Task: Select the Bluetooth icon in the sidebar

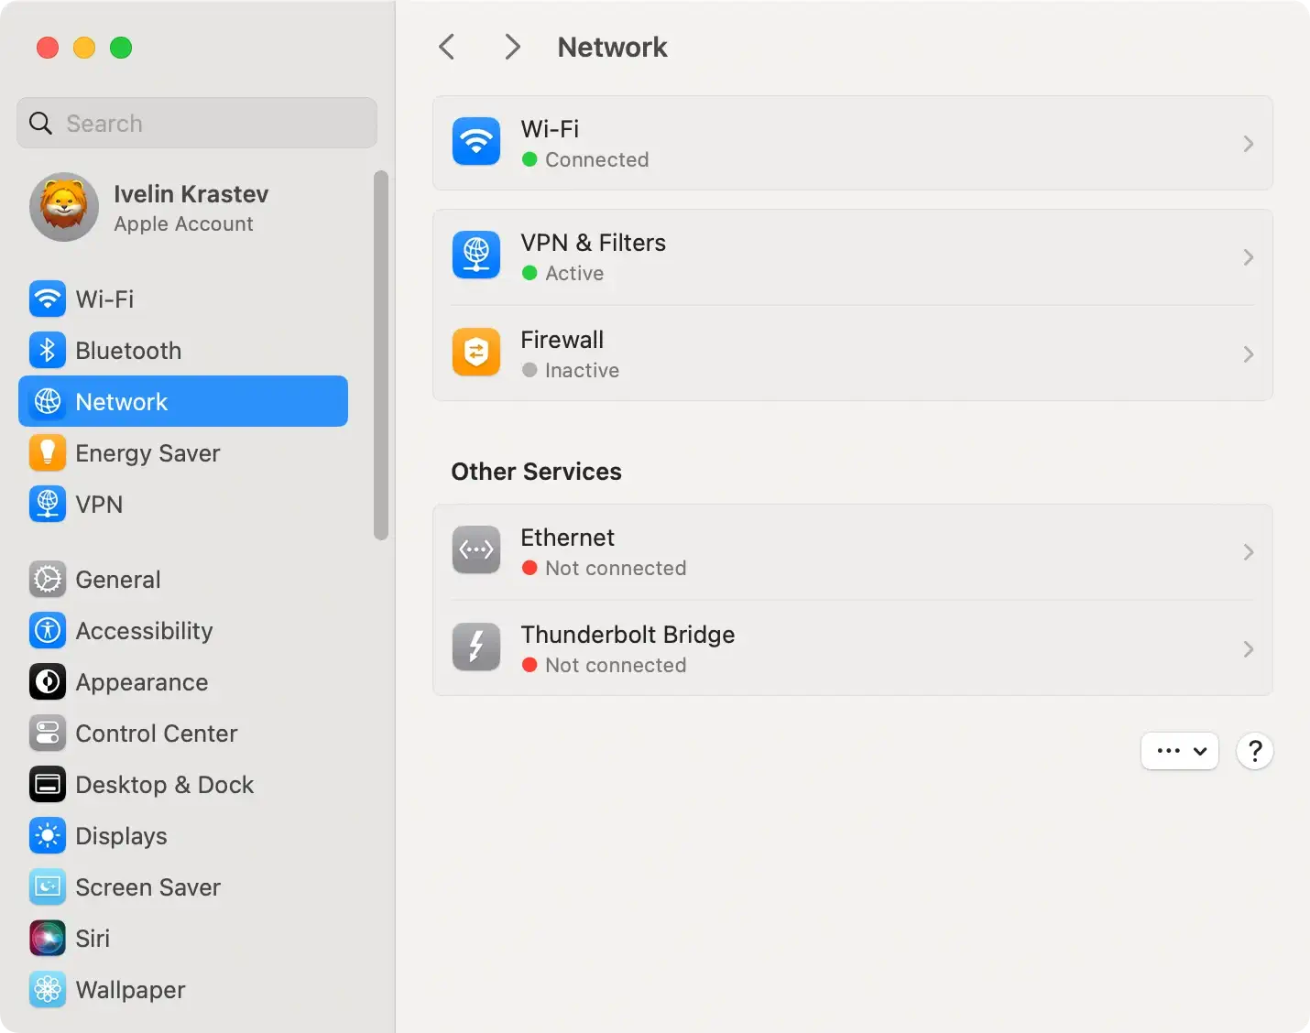Action: click(47, 351)
